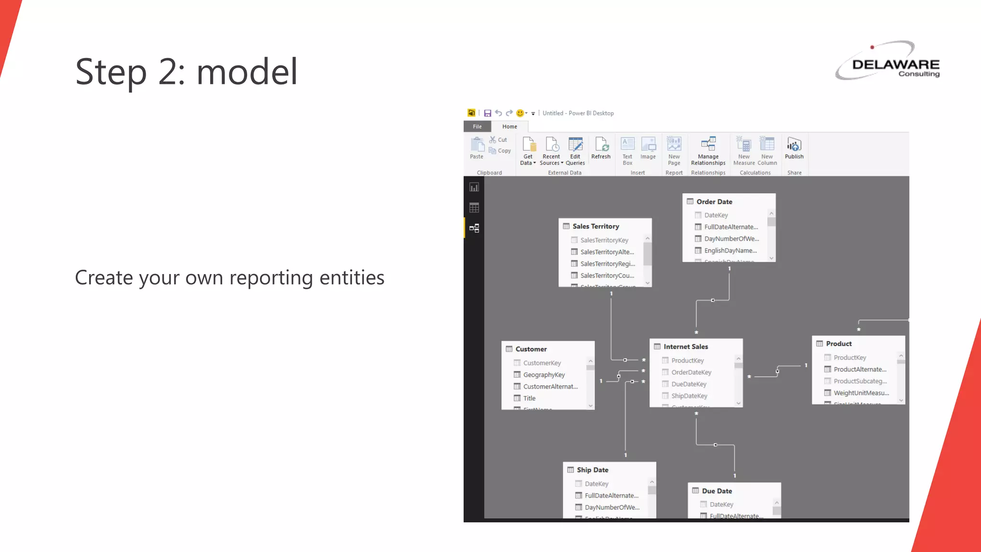Select Relationships view in sidebar
Screen dimensions: 981x552
(x=474, y=228)
